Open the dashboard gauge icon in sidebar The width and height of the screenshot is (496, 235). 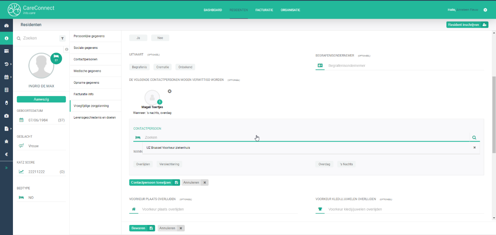(6, 26)
